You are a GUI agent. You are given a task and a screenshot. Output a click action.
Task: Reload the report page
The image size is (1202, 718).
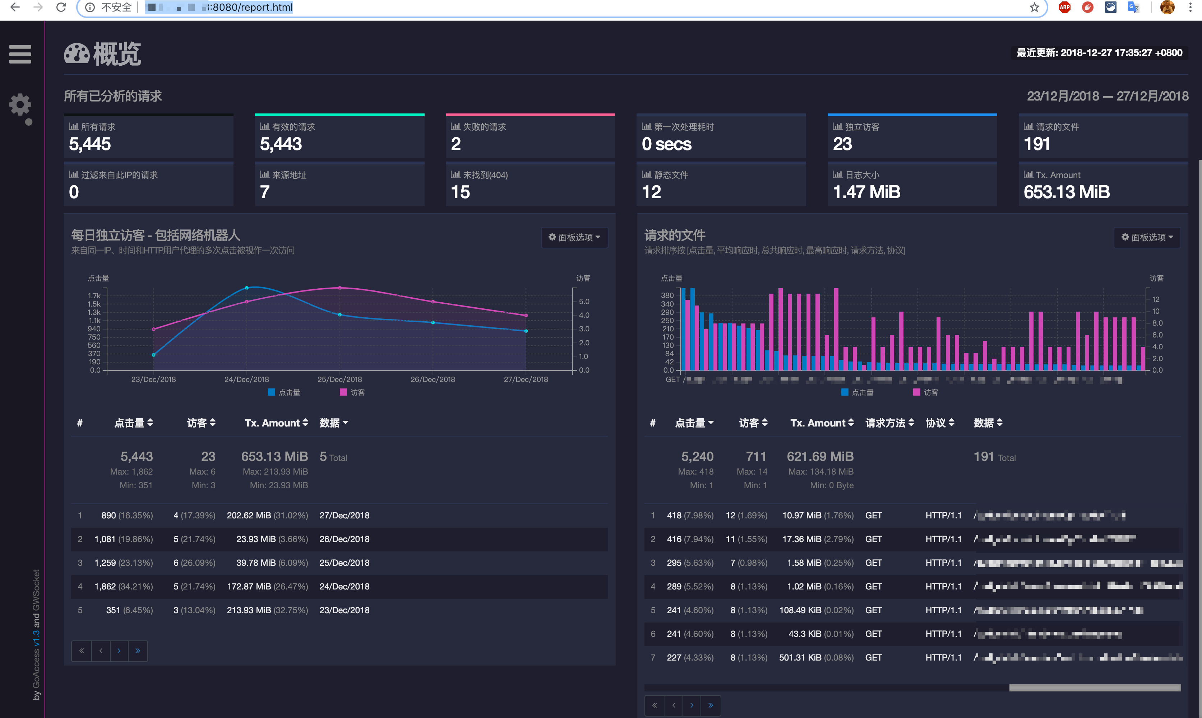[61, 7]
